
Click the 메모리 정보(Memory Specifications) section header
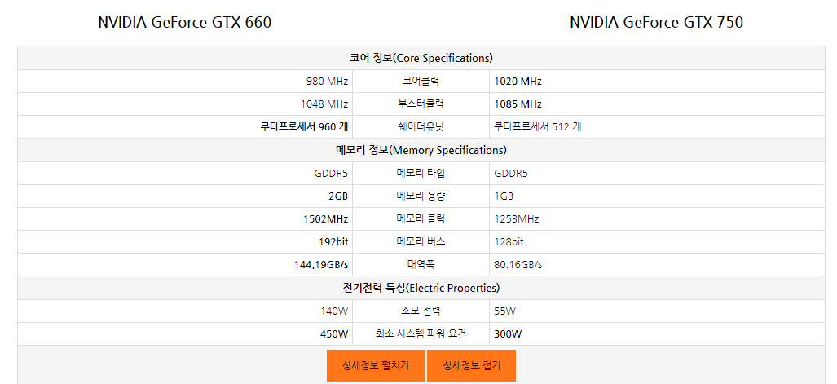click(x=421, y=150)
